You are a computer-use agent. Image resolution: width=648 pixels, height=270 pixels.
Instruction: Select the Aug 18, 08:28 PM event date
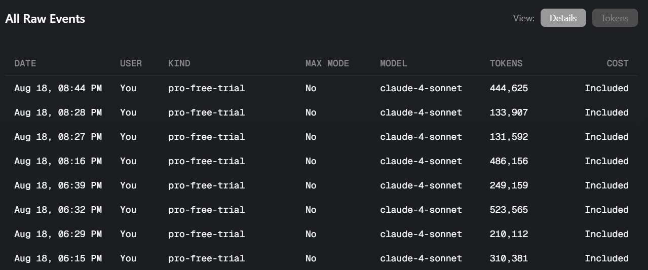pos(58,112)
